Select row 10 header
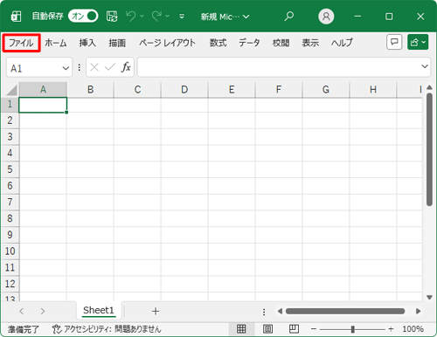Screen dimensions: 437x337 pyautogui.click(x=10, y=251)
